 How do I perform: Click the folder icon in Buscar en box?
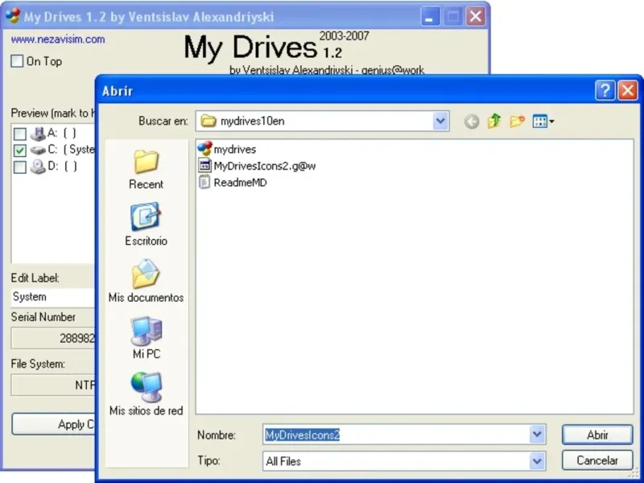point(208,121)
